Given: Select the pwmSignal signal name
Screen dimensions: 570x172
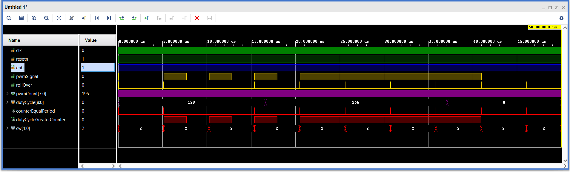Looking at the screenshot, I should click(x=27, y=76).
